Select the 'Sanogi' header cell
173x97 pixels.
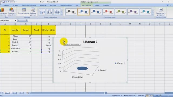pos(26,30)
